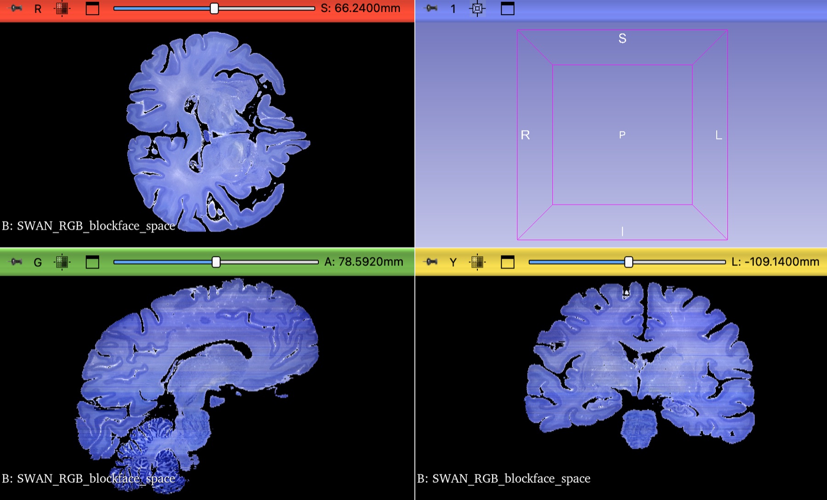827x500 pixels.
Task: Click the pin icon in the 3D view bar
Action: [x=431, y=8]
